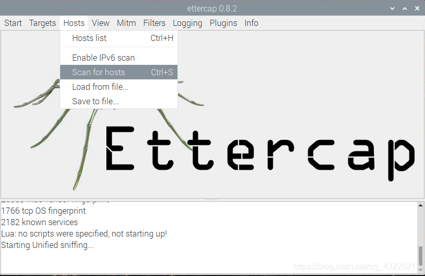Choose Save to file... option
This screenshot has width=425, height=276.
(x=119, y=101)
